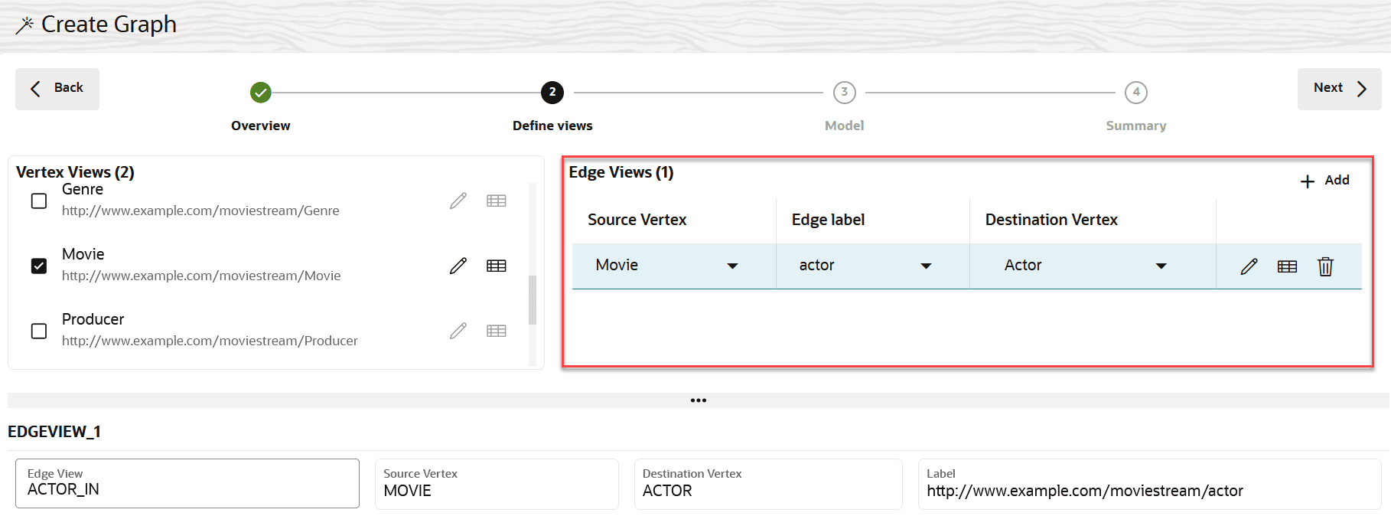
Task: View the table icon for the actor edge row
Action: [1287, 266]
